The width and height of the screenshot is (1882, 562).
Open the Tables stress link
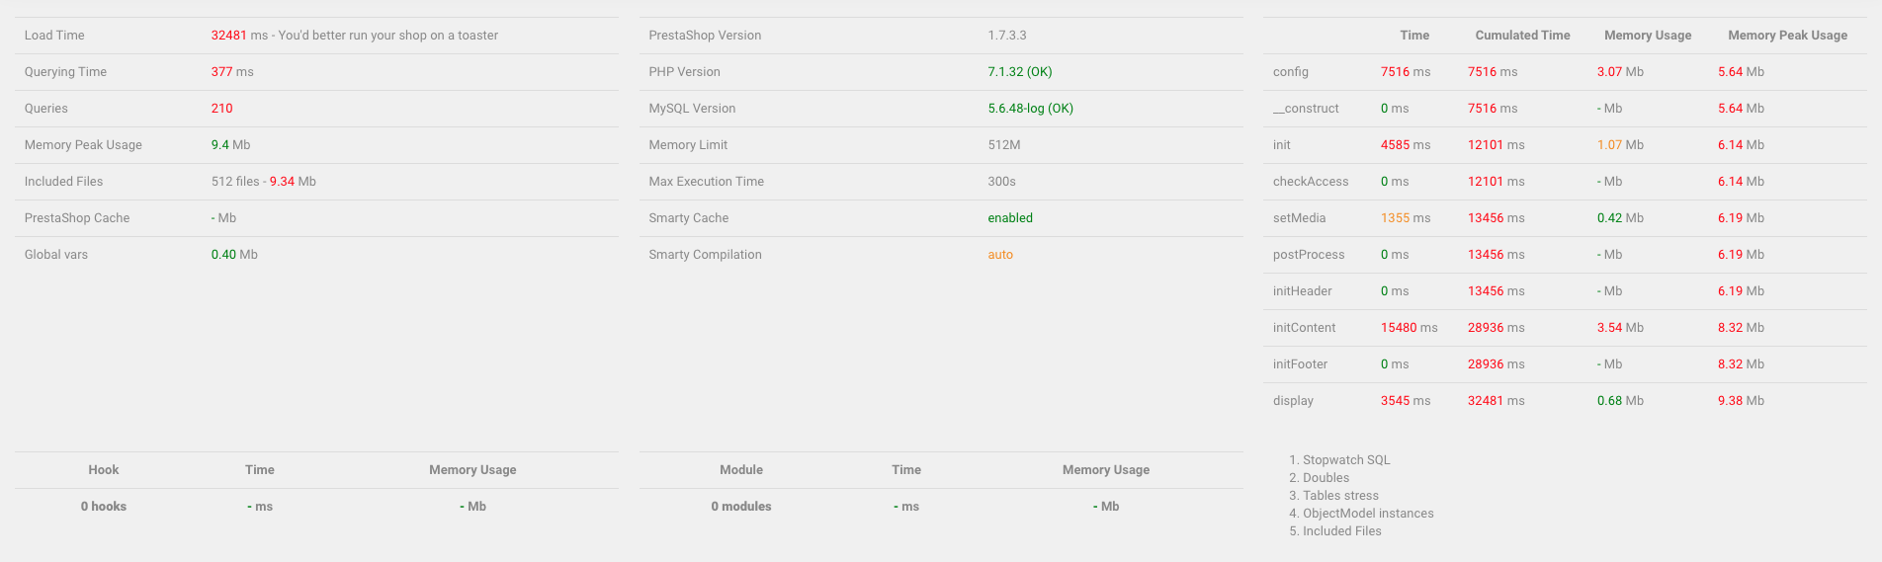pyautogui.click(x=1340, y=496)
